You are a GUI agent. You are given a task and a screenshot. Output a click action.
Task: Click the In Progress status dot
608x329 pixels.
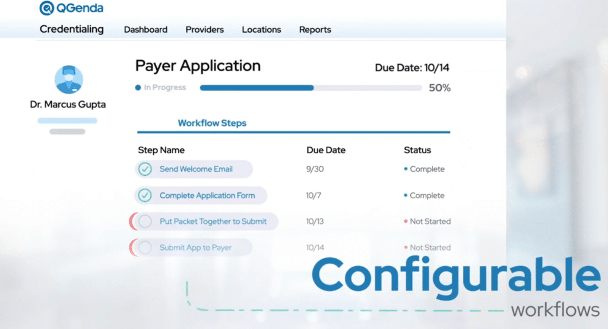tap(138, 88)
